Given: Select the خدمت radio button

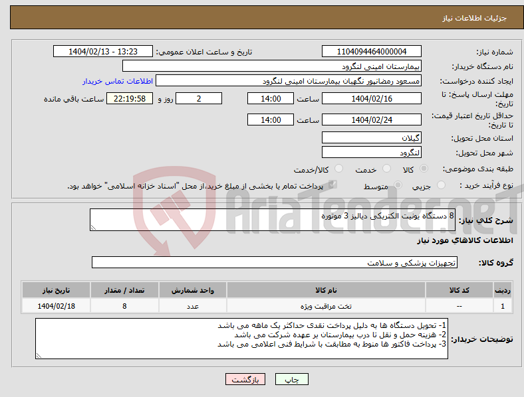Looking at the screenshot, I should tap(386, 169).
